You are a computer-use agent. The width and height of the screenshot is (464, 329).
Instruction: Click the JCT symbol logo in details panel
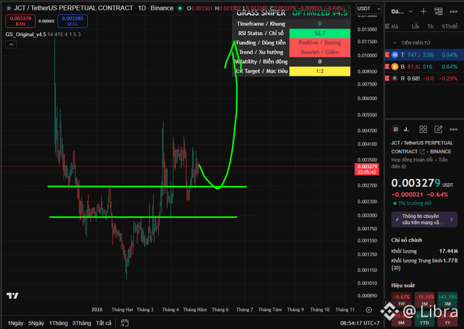[396, 129]
